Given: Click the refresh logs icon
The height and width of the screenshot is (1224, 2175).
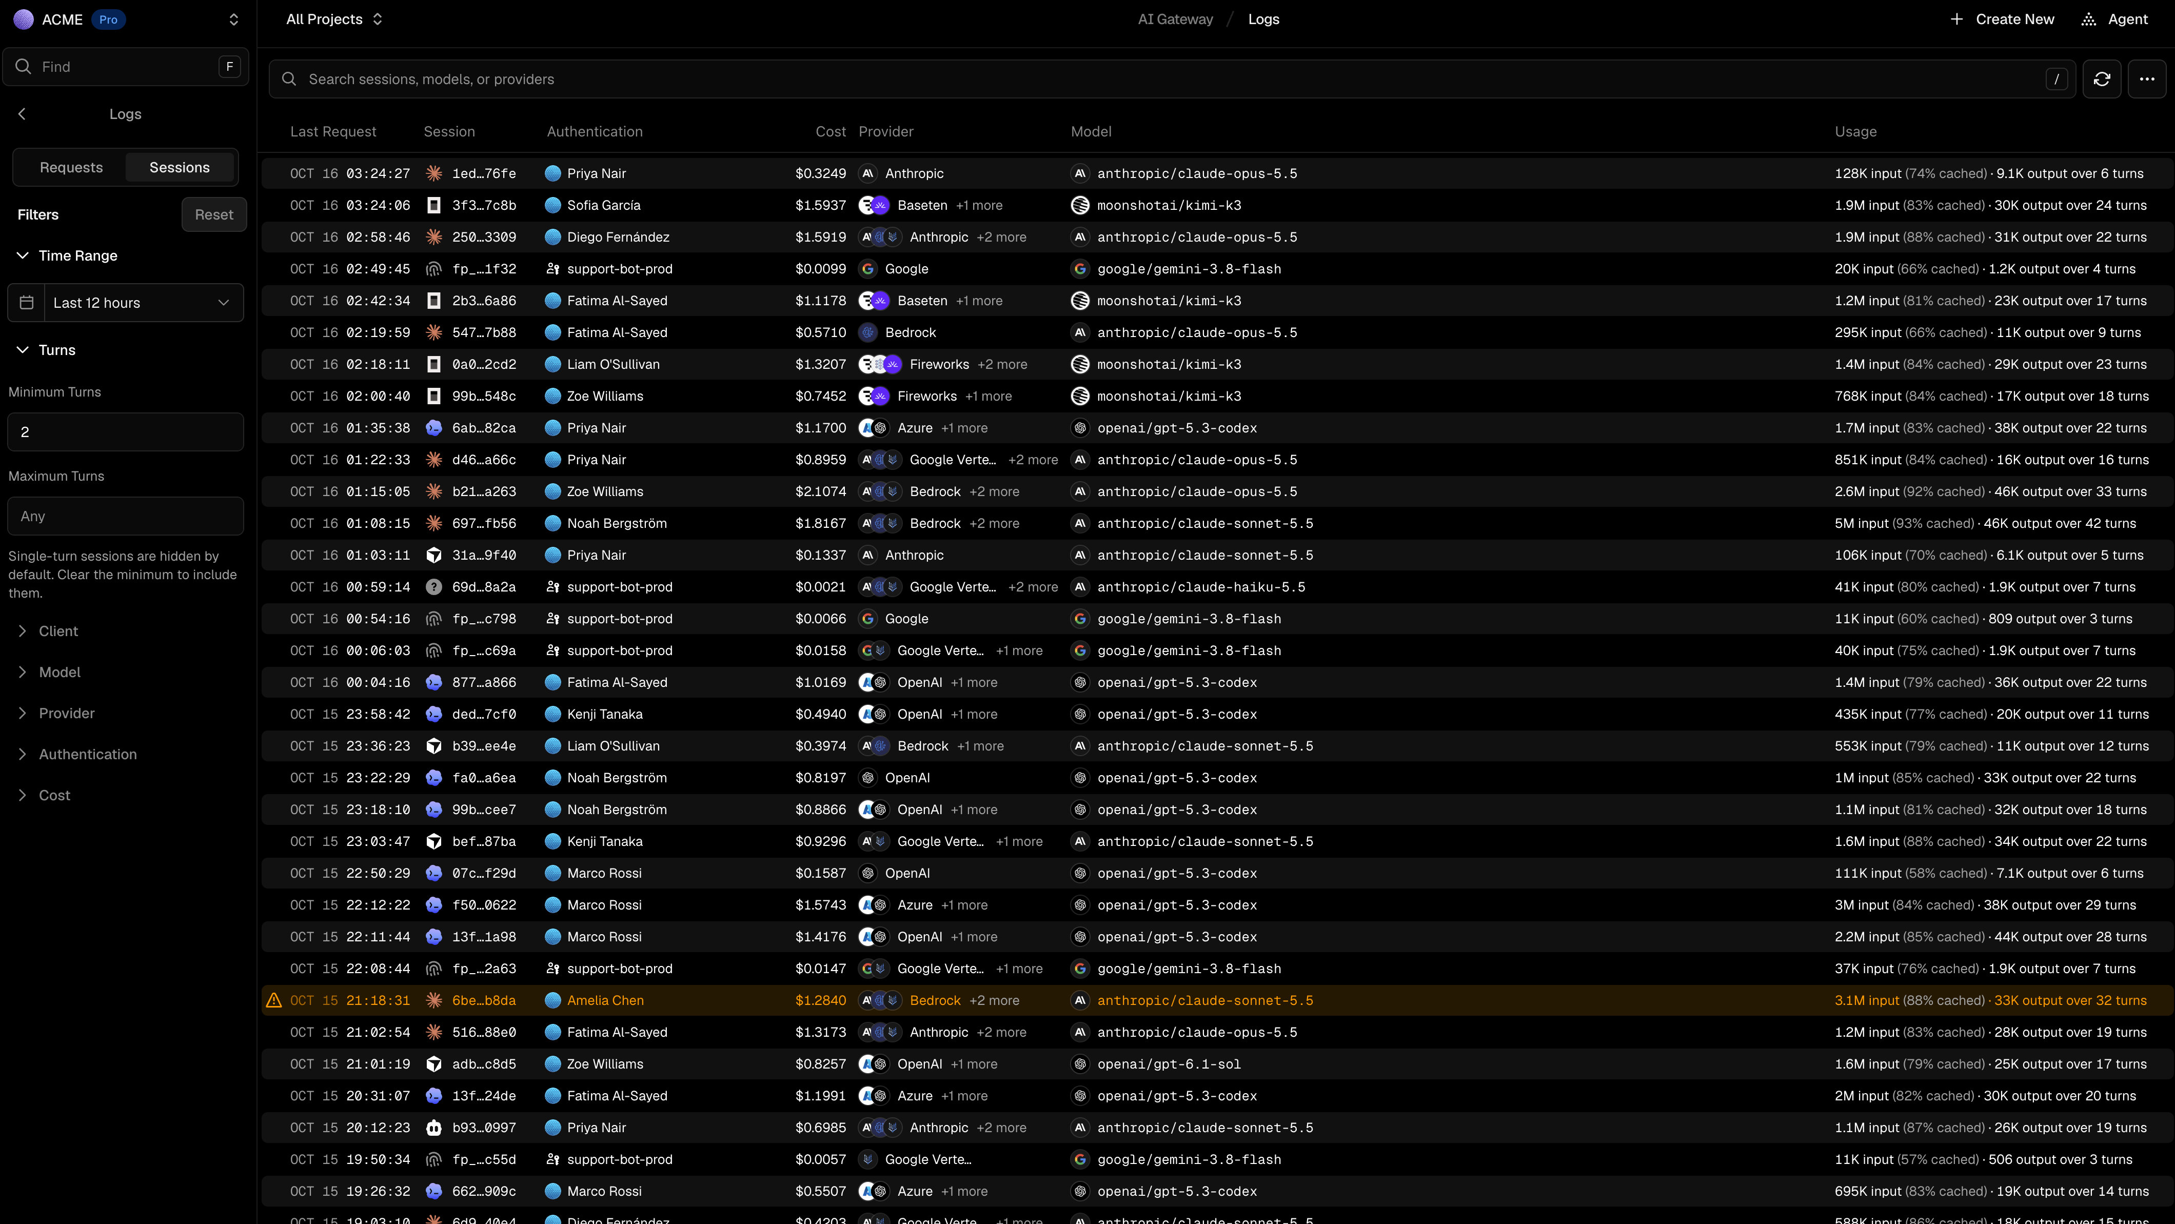Looking at the screenshot, I should tap(2102, 80).
